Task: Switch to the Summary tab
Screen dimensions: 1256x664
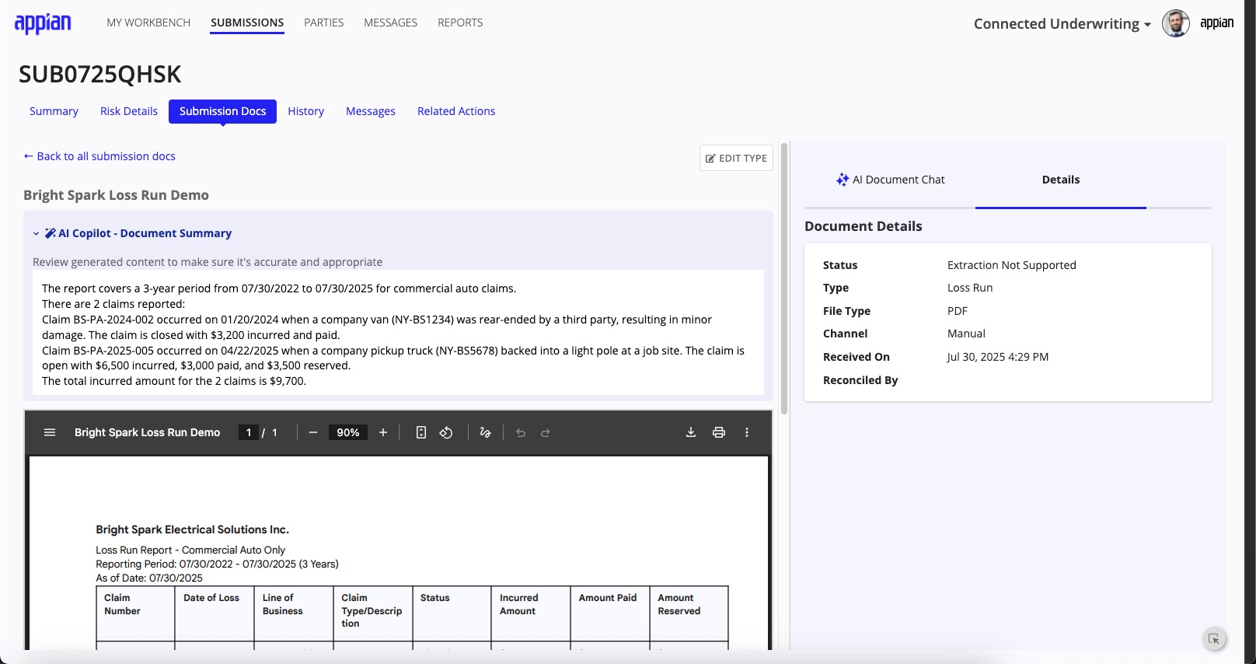Action: [54, 111]
